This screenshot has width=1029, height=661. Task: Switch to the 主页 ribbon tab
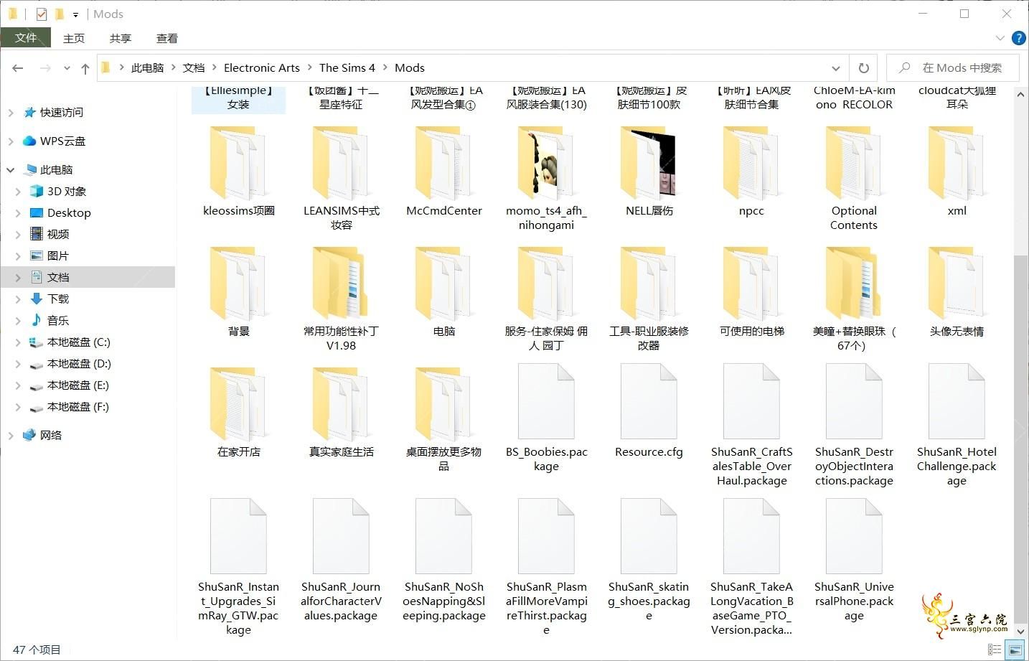click(74, 38)
